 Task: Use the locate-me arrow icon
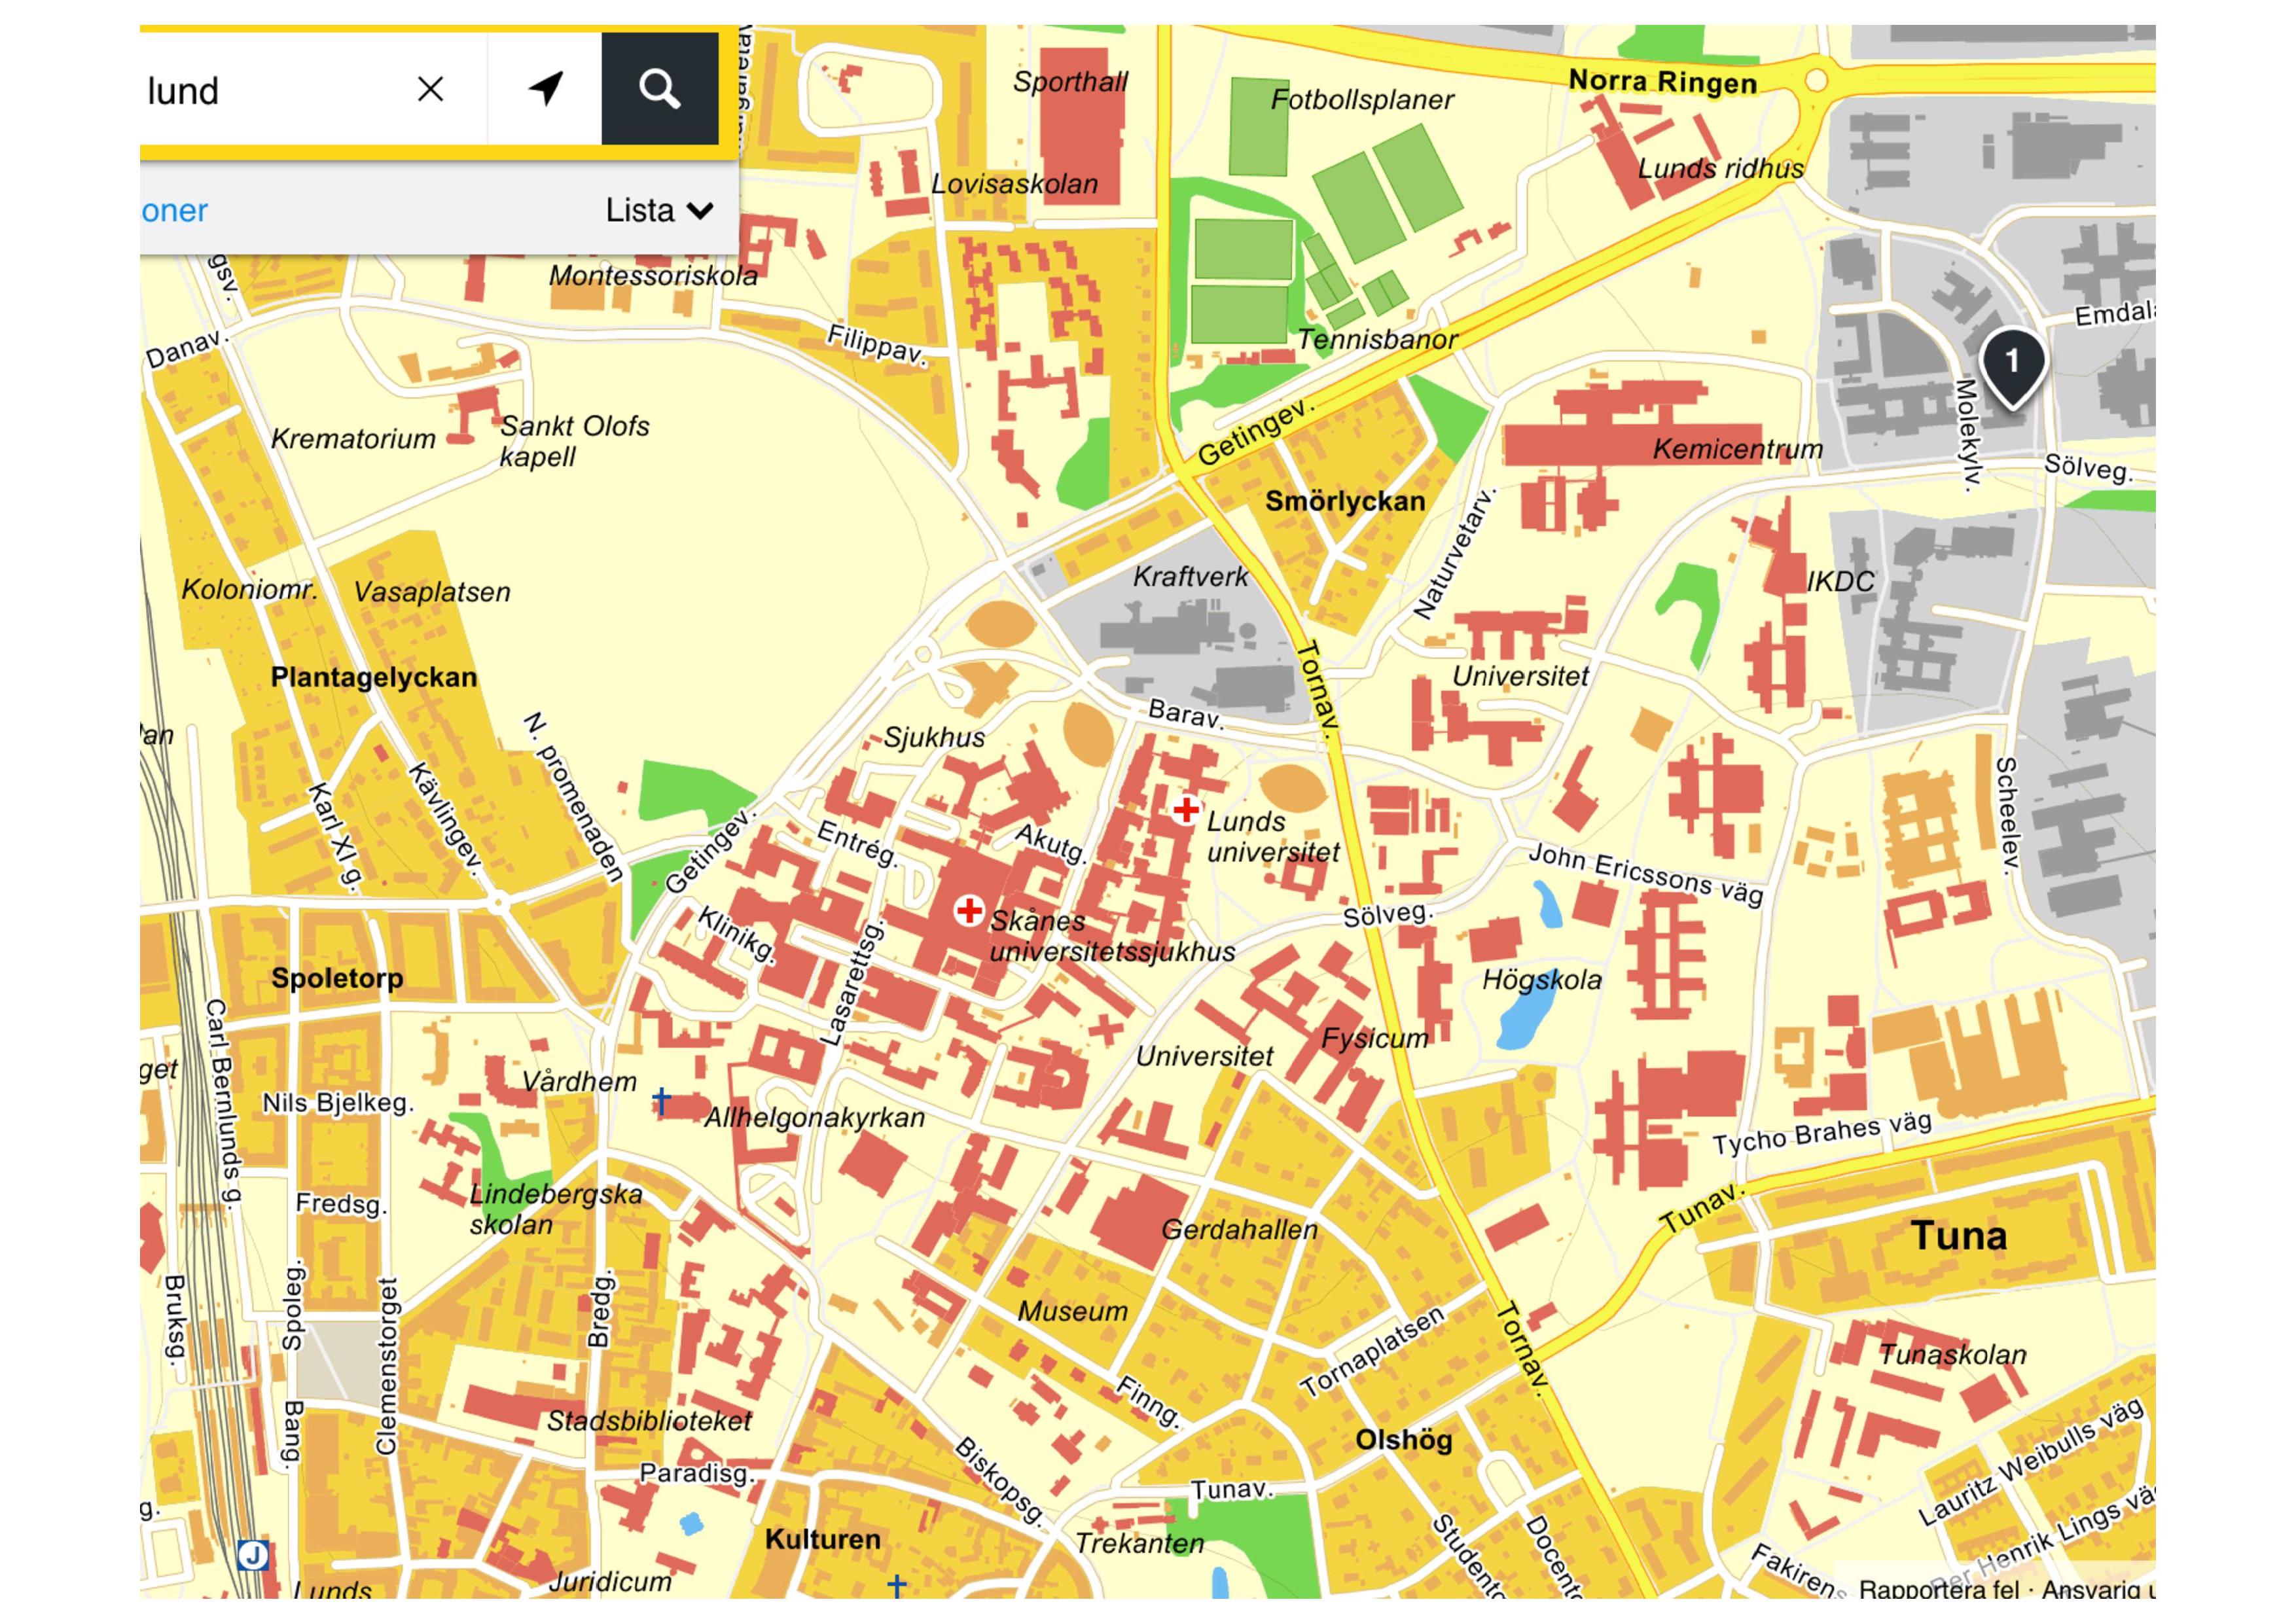(545, 89)
